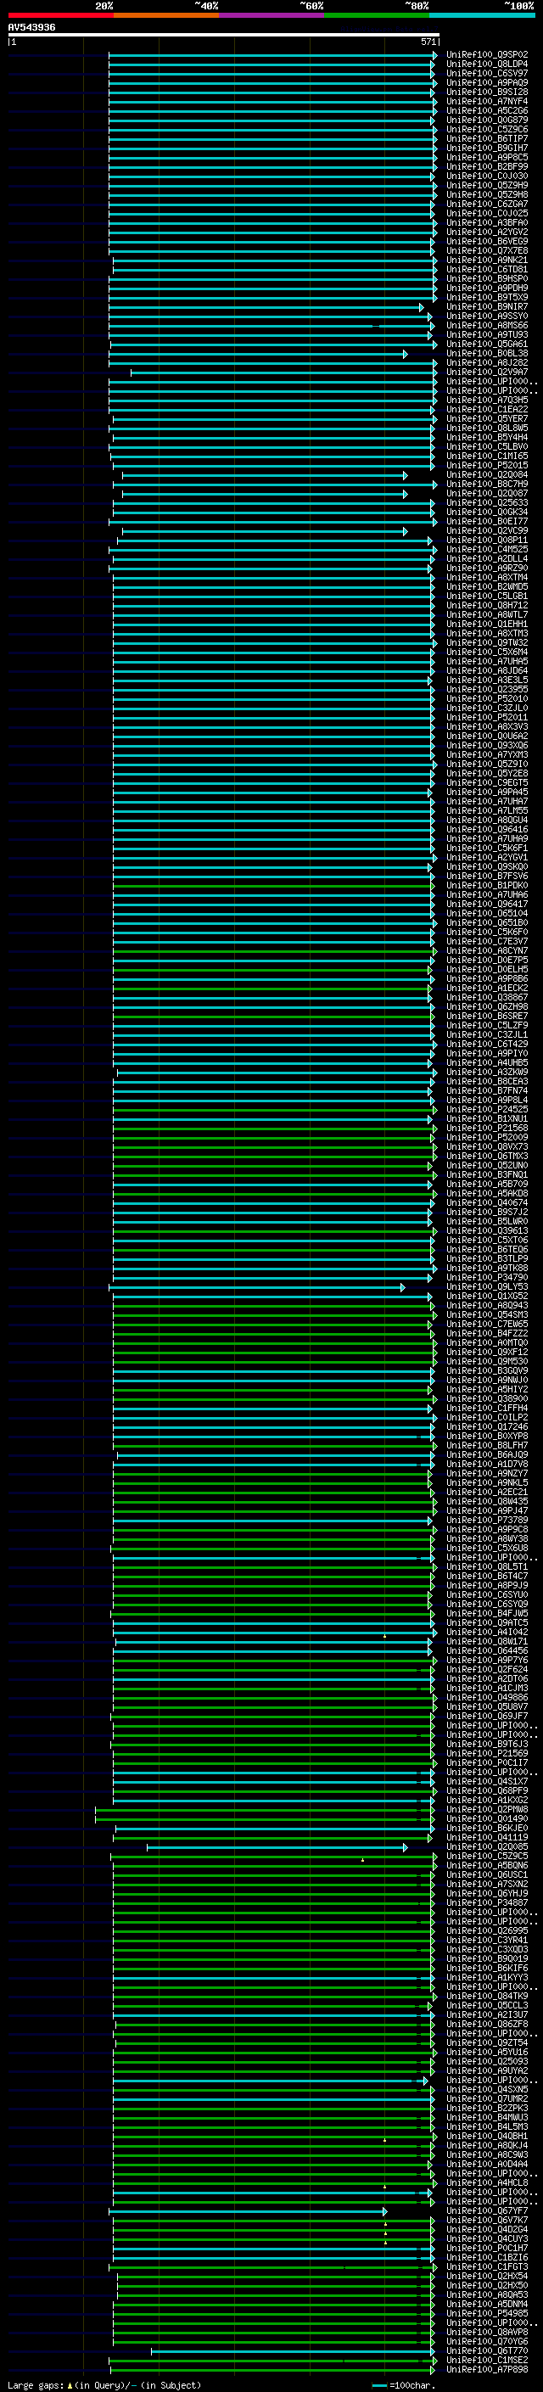Viewport: 543px width, 2392px height.
Task: Click the =100char. scale legend
Action: (x=402, y=2384)
